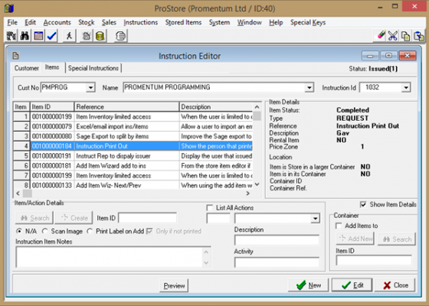Screen dimensions: 429x306
Task: Click the running man toolbar icon
Action: (69, 36)
